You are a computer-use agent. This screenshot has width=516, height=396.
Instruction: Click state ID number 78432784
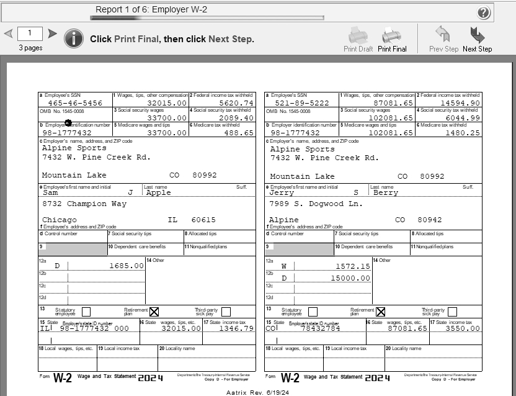click(321, 328)
